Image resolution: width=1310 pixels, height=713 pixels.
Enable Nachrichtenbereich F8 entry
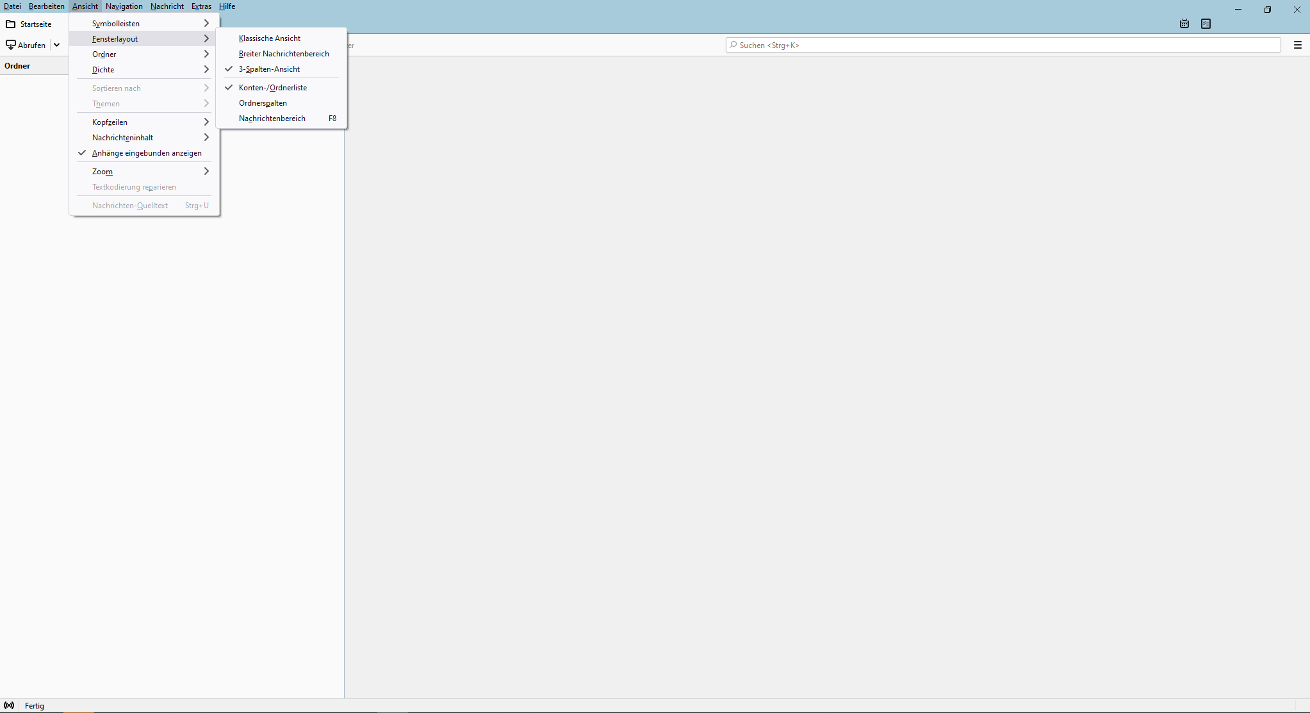(x=272, y=119)
